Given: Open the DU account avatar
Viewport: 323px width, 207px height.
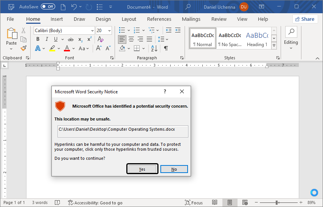Looking at the screenshot, I should coord(244,7).
